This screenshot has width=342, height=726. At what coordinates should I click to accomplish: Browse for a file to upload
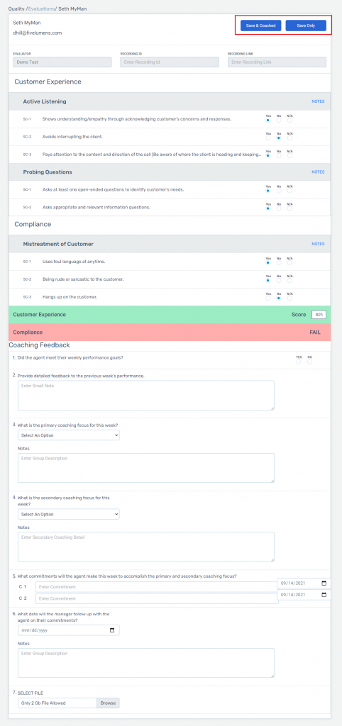108,703
